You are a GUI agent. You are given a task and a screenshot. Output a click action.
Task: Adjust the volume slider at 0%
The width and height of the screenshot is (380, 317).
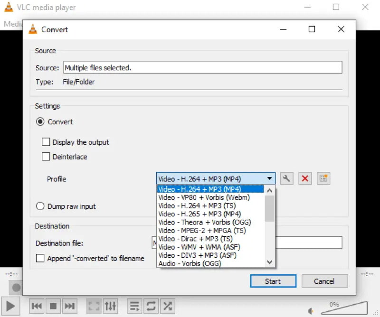point(344,308)
